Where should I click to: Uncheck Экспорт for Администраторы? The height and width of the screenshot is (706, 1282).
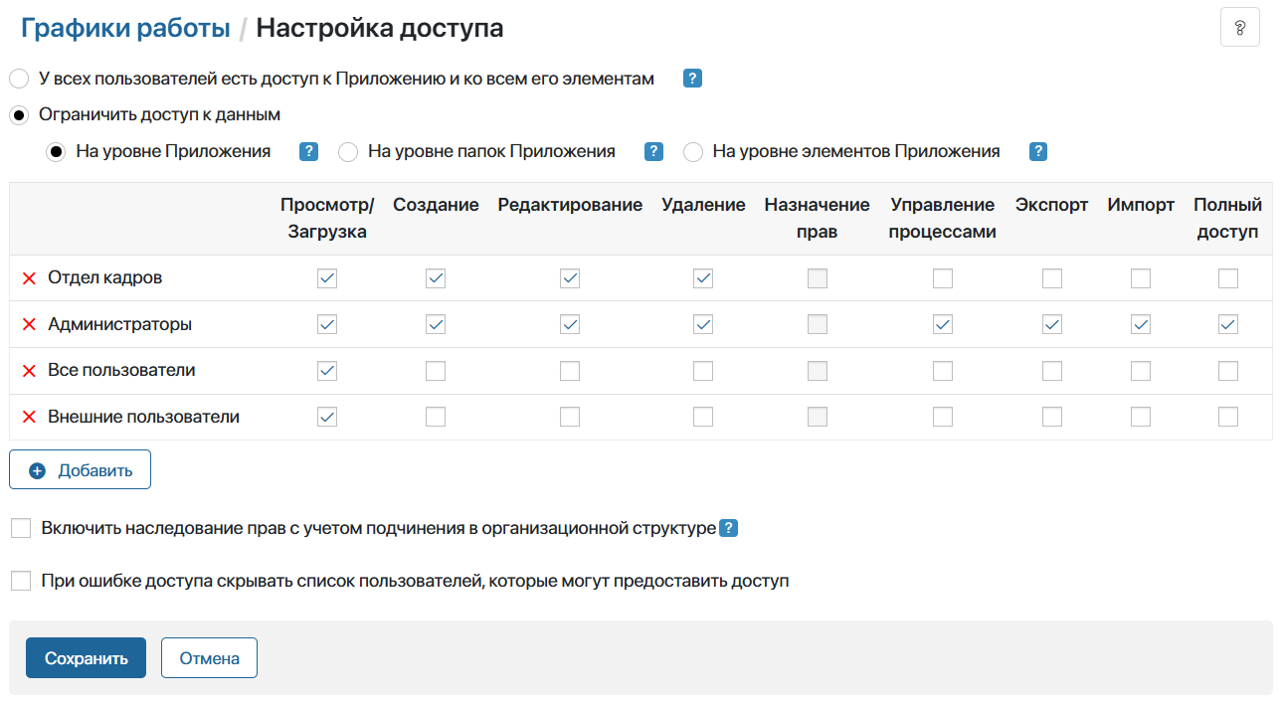[x=1052, y=324]
